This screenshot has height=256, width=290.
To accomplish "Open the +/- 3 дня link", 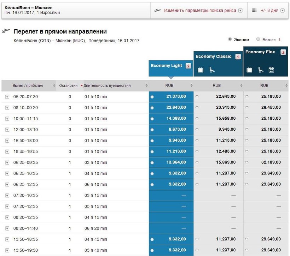I will (269, 10).
